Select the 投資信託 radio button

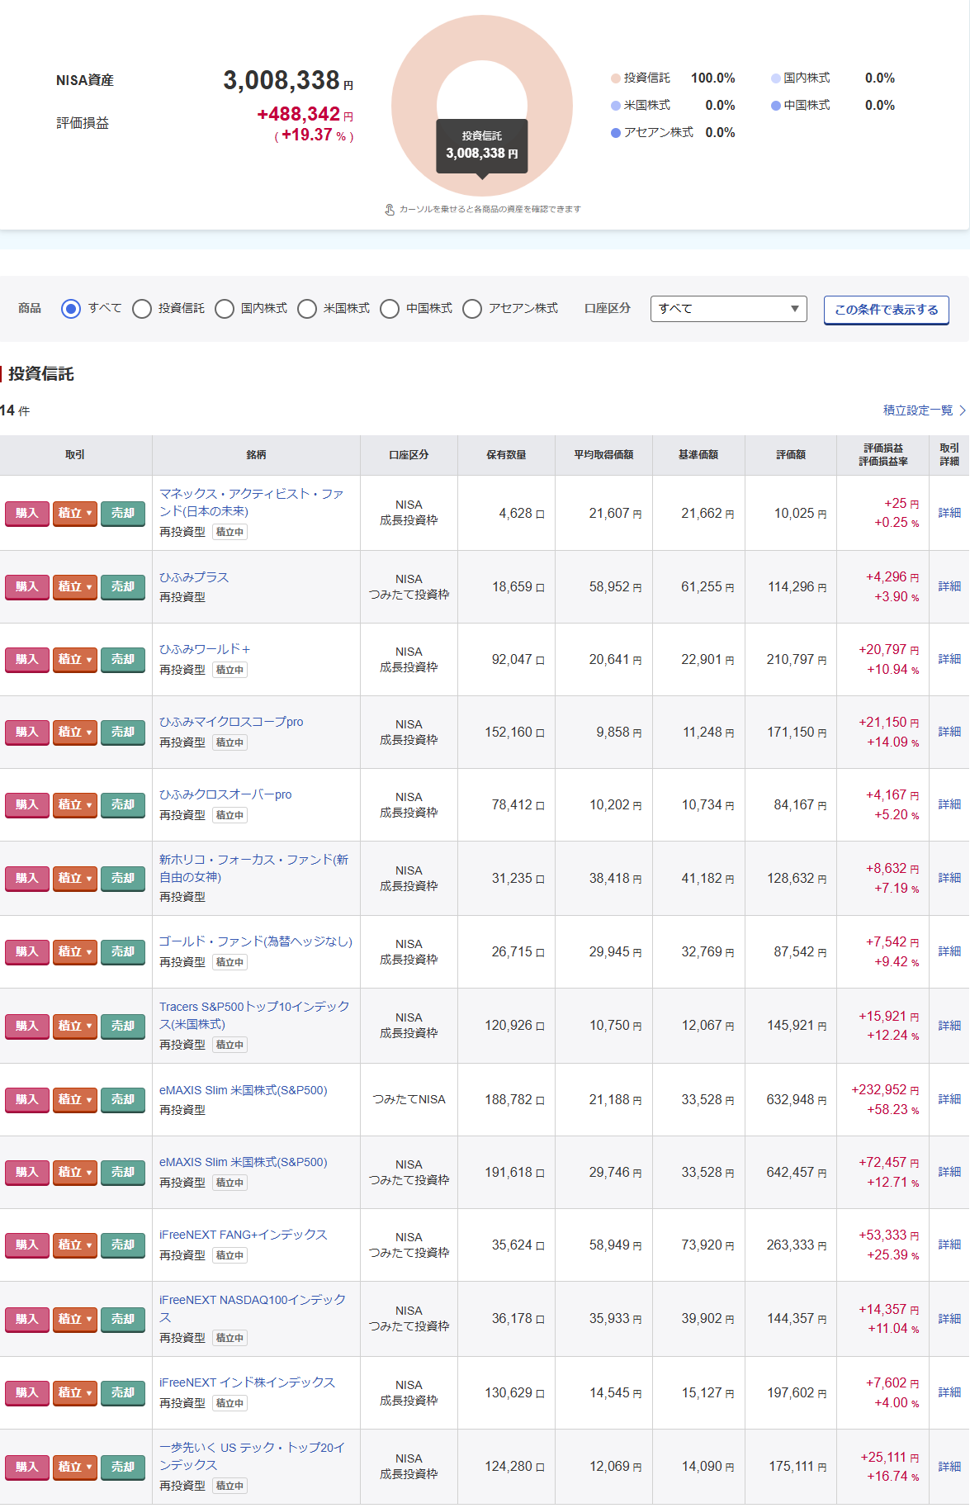tap(142, 309)
